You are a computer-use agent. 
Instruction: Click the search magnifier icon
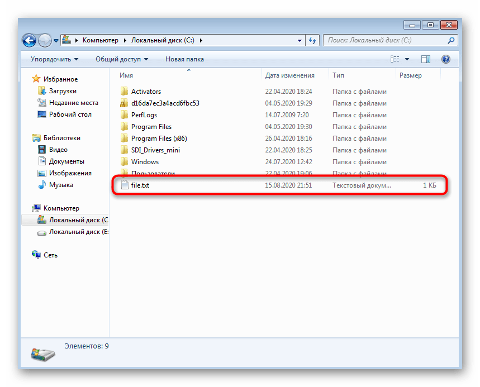click(x=451, y=40)
